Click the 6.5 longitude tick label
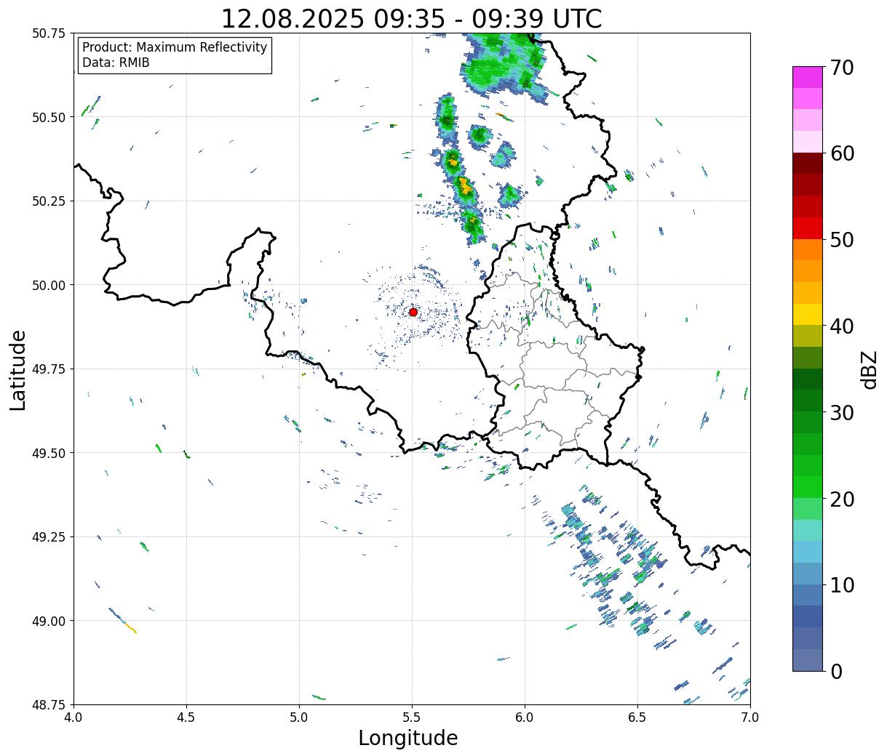Screen dimensions: 887x756 [x=637, y=717]
